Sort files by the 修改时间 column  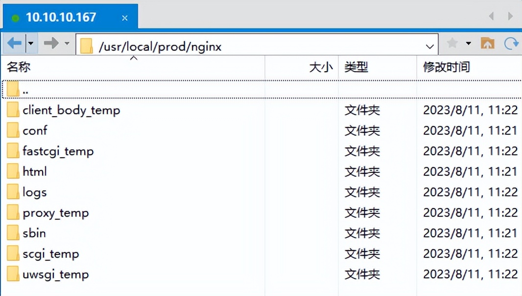[x=446, y=67]
